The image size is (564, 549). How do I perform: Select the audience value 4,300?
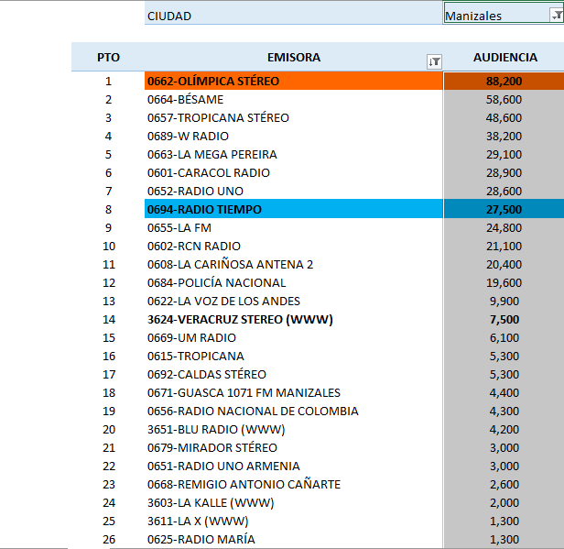[504, 412]
